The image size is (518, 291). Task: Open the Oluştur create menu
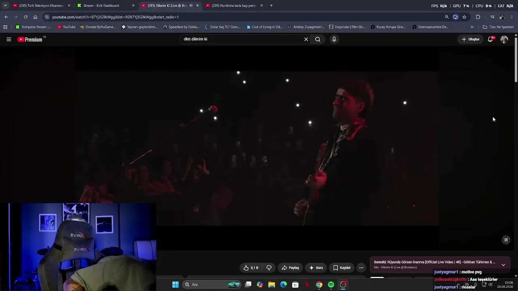click(471, 39)
